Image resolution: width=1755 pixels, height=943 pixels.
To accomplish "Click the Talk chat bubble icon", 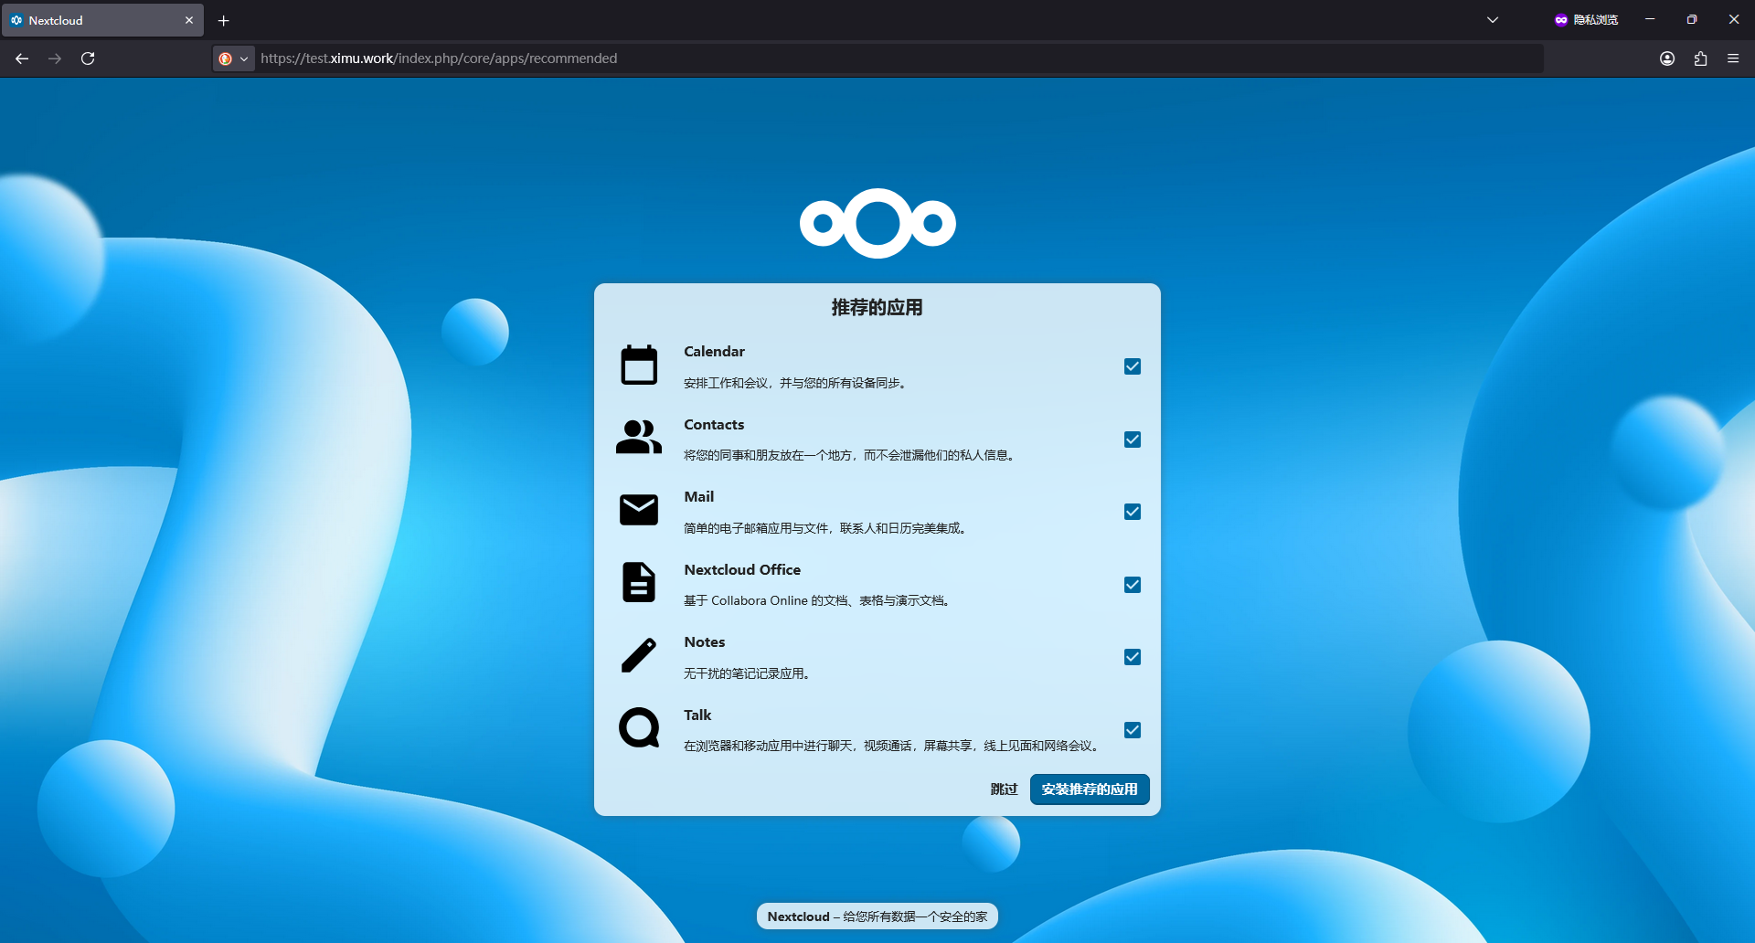I will coord(639,728).
